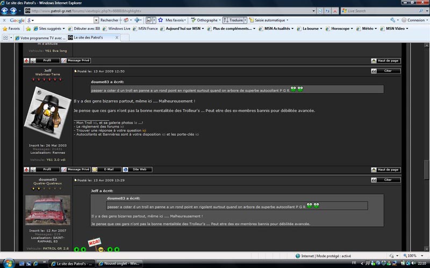Close the Le site des Patrol's tab
This screenshot has width=430, height=268.
(117, 38)
